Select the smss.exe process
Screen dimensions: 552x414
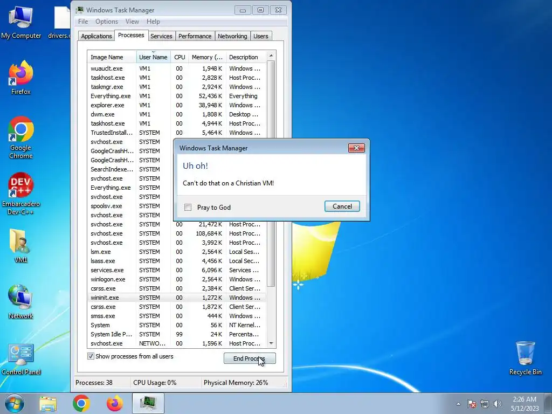click(177, 316)
